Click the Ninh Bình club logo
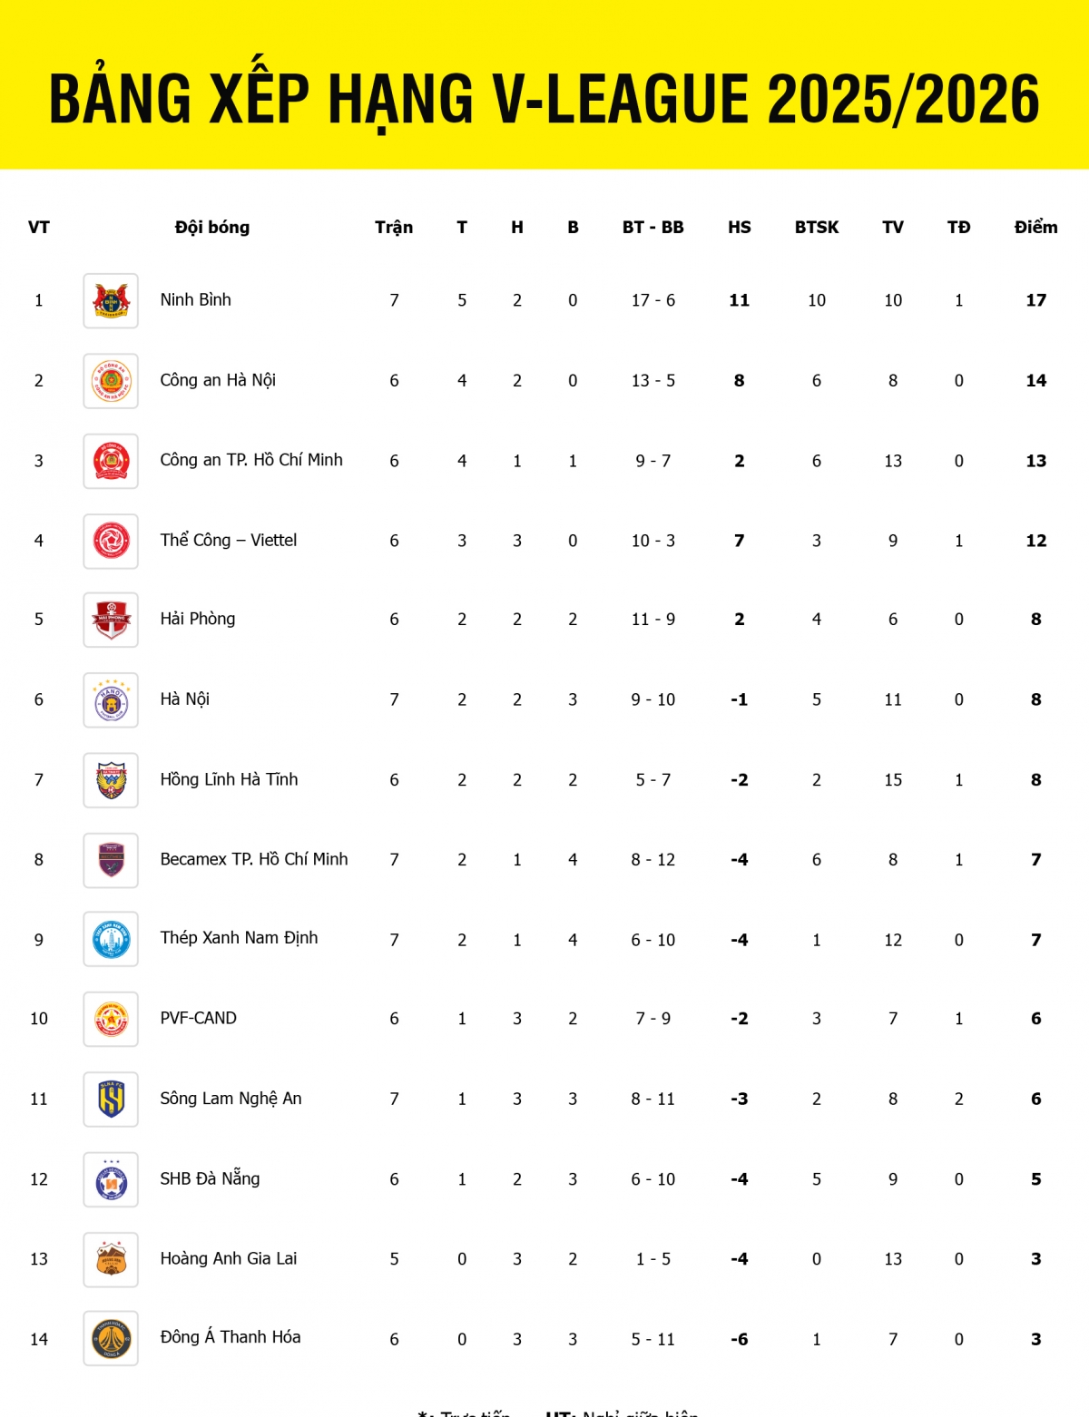This screenshot has width=1089, height=1417. click(x=111, y=300)
